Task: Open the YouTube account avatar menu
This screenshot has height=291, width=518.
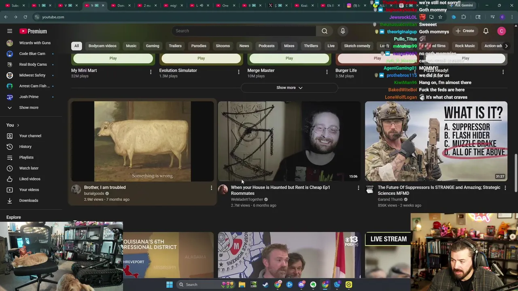Action: coord(501,31)
